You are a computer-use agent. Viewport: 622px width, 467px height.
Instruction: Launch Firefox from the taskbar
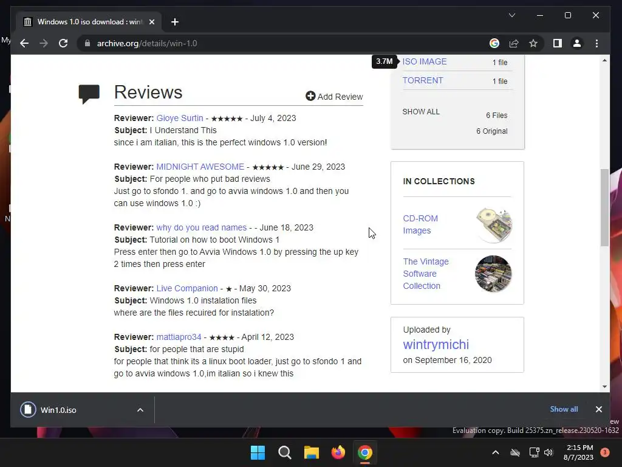pos(338,452)
